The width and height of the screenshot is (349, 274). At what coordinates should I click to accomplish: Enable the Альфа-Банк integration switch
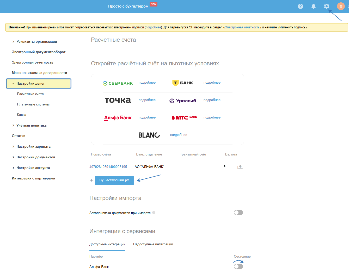click(x=238, y=266)
